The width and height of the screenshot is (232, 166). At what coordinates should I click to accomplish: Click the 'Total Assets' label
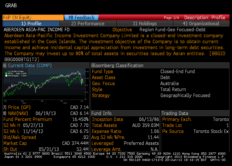(x=104, y=125)
